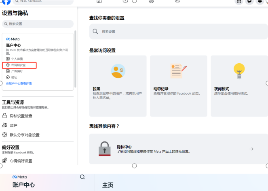The image size is (268, 191).
Task: Open 密码和安全 in 账户中心
Action: 18,65
